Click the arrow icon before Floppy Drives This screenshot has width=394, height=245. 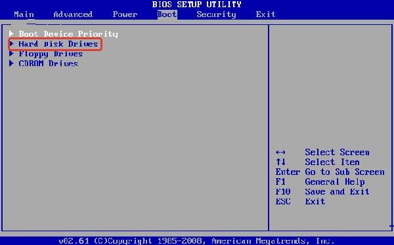pyautogui.click(x=11, y=54)
